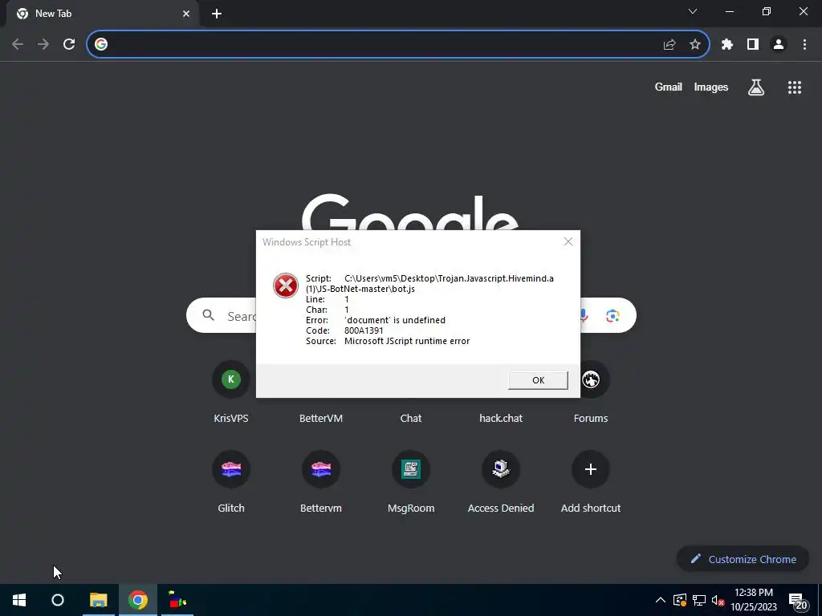Open the MsgRoom shortcut
822x616 pixels.
click(411, 469)
